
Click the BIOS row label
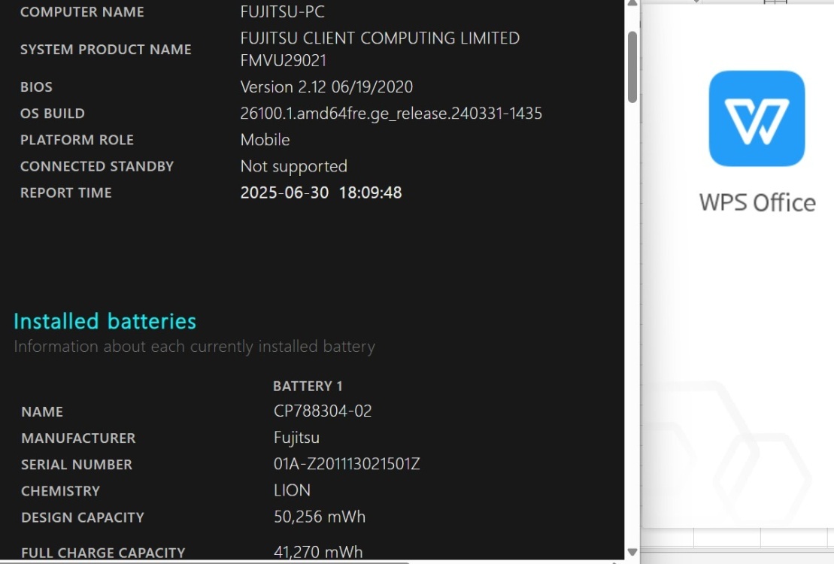coord(36,87)
